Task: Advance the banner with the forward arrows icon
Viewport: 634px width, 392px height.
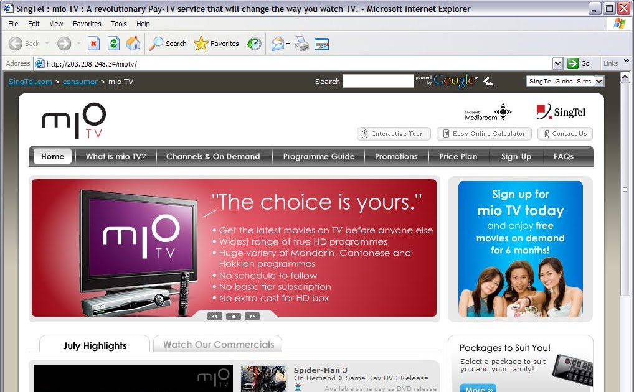Action: tap(252, 316)
